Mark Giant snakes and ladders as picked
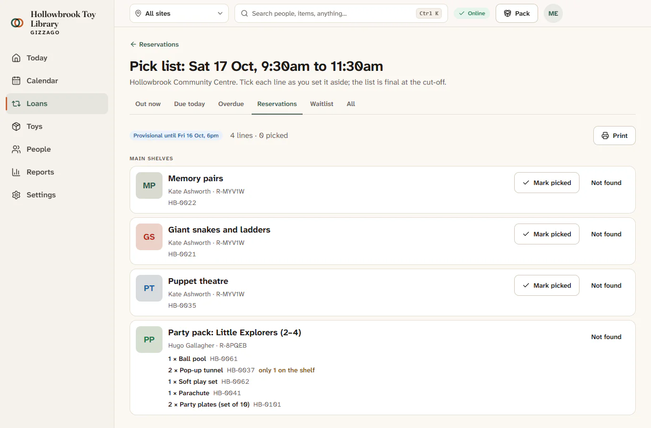Screen dimensions: 651x428 point(547,234)
